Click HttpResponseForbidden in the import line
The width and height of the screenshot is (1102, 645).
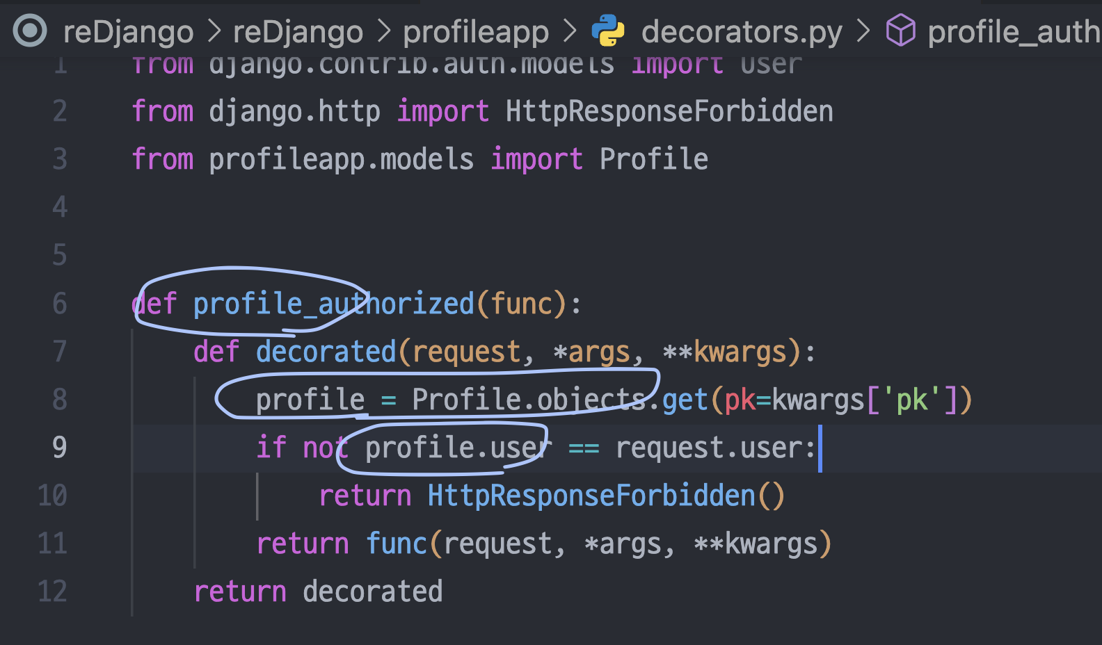click(669, 111)
